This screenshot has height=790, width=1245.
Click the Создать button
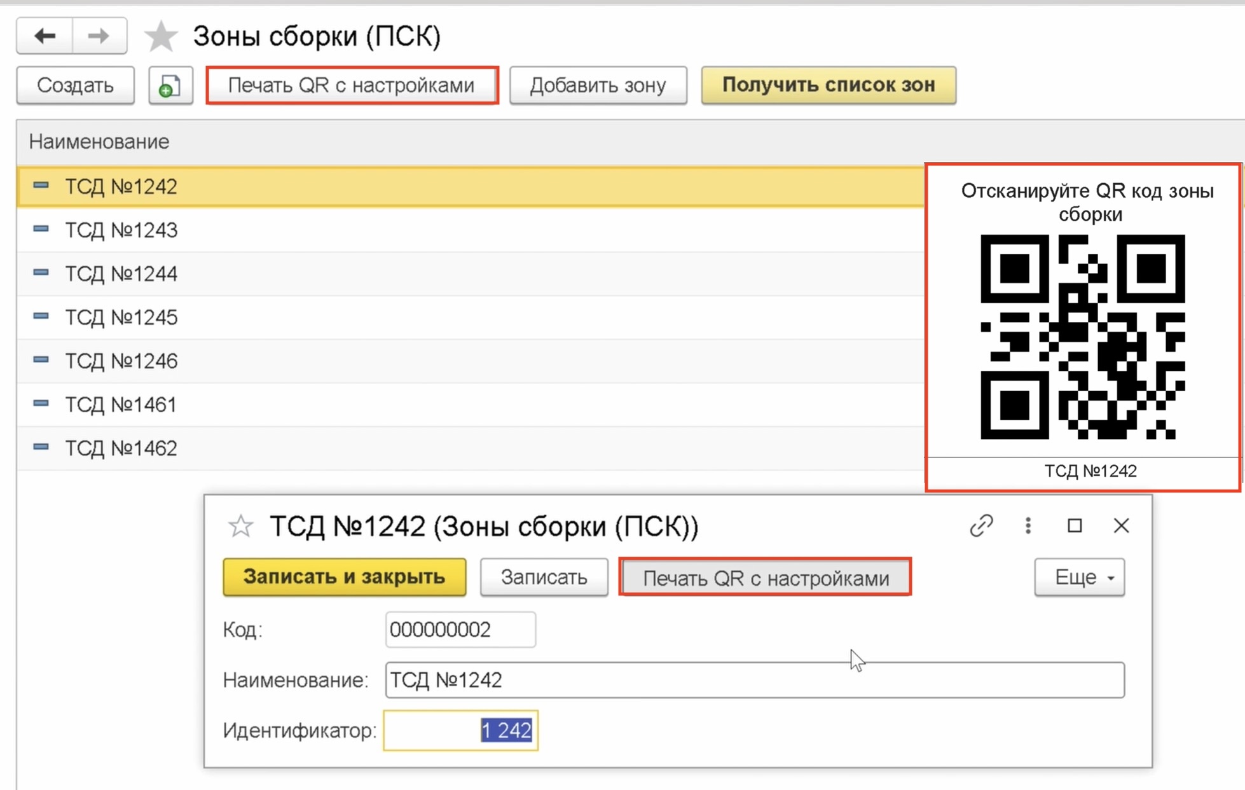[75, 85]
